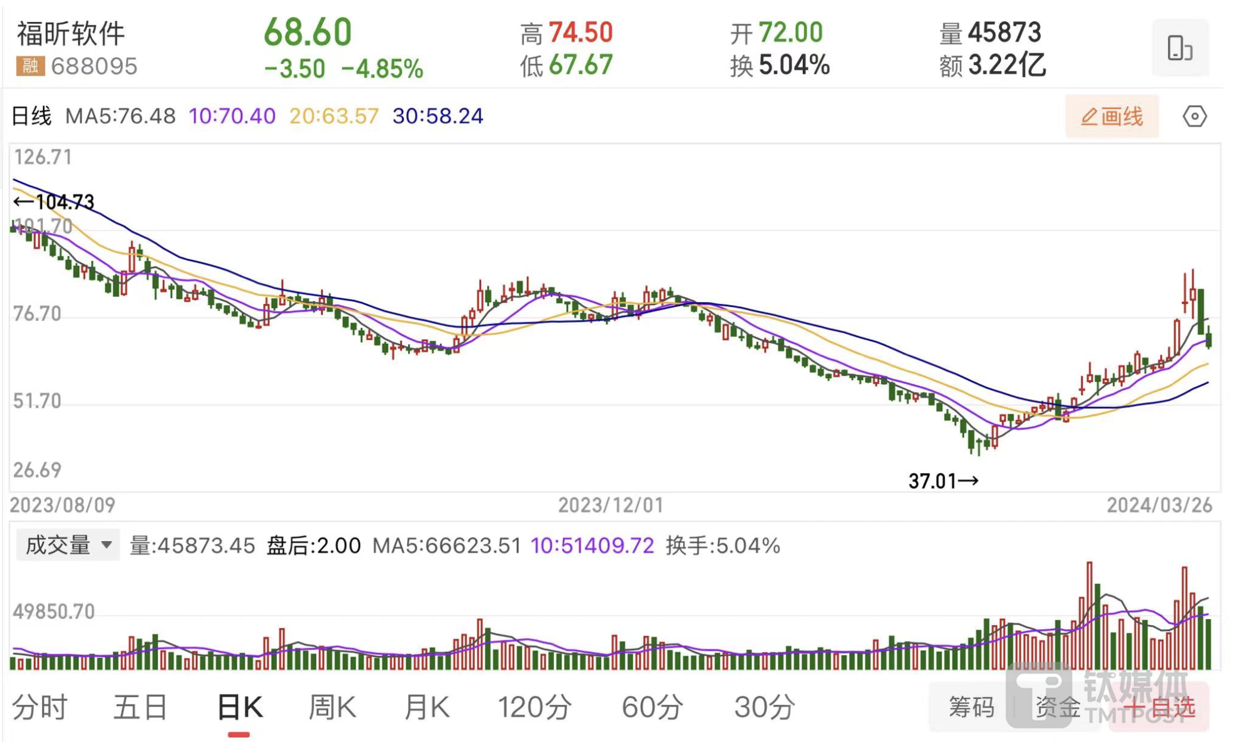Click the pencil 画线 draw-line button
This screenshot has width=1240, height=752.
click(1111, 116)
